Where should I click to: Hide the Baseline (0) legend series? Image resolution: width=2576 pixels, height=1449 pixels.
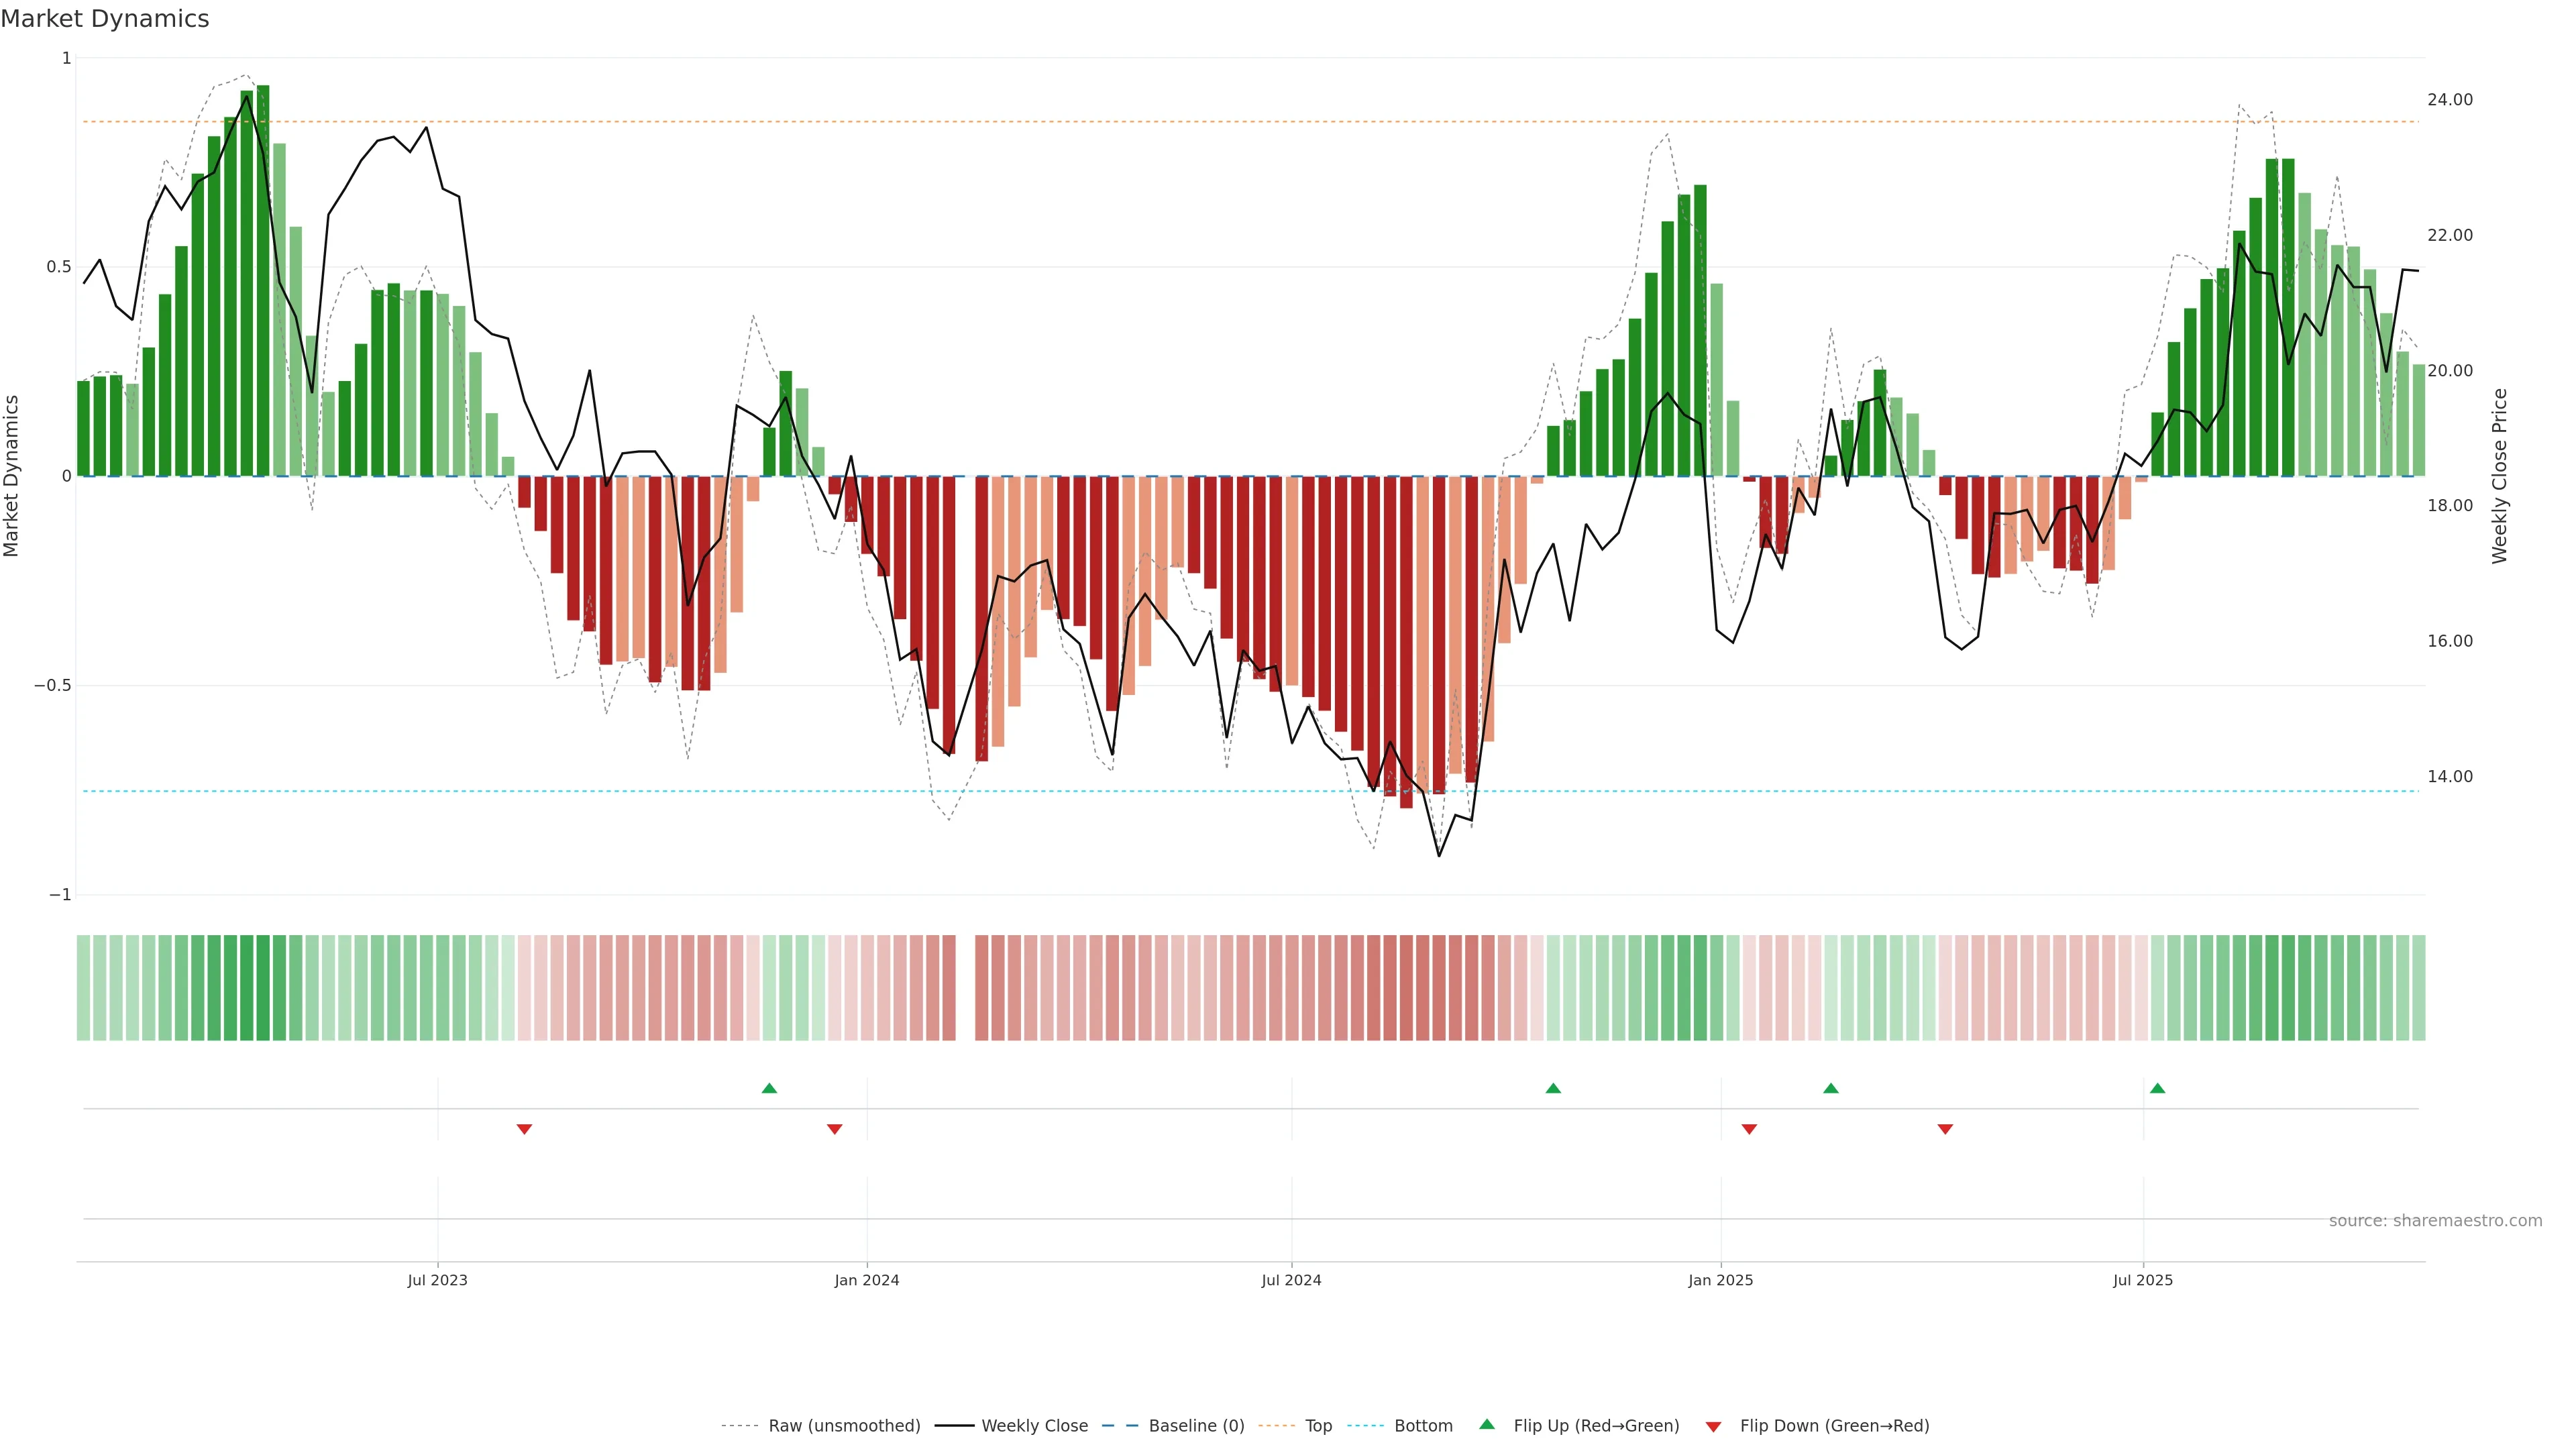1196,1426
